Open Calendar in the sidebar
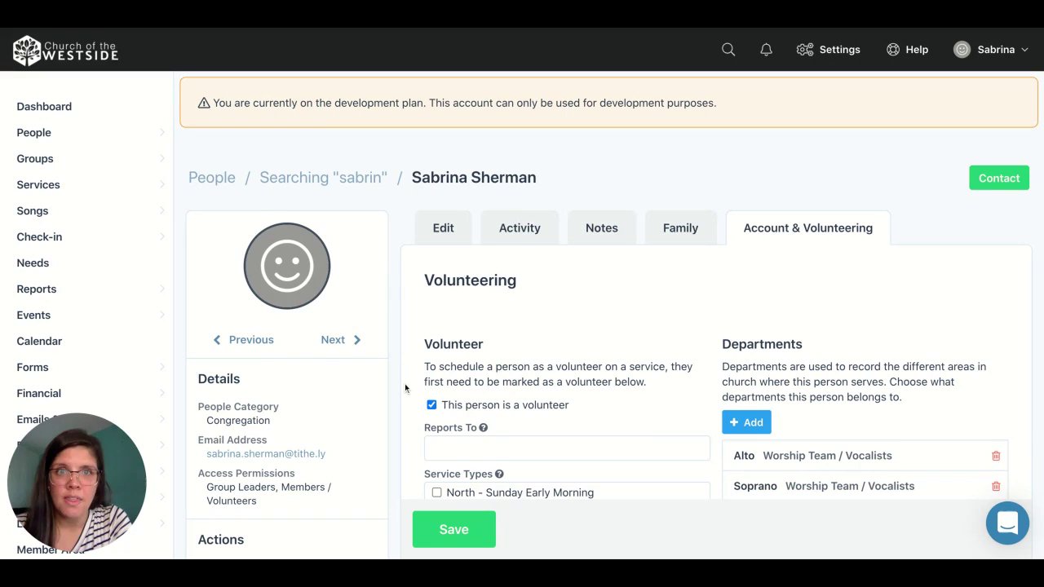1044x587 pixels. [39, 341]
